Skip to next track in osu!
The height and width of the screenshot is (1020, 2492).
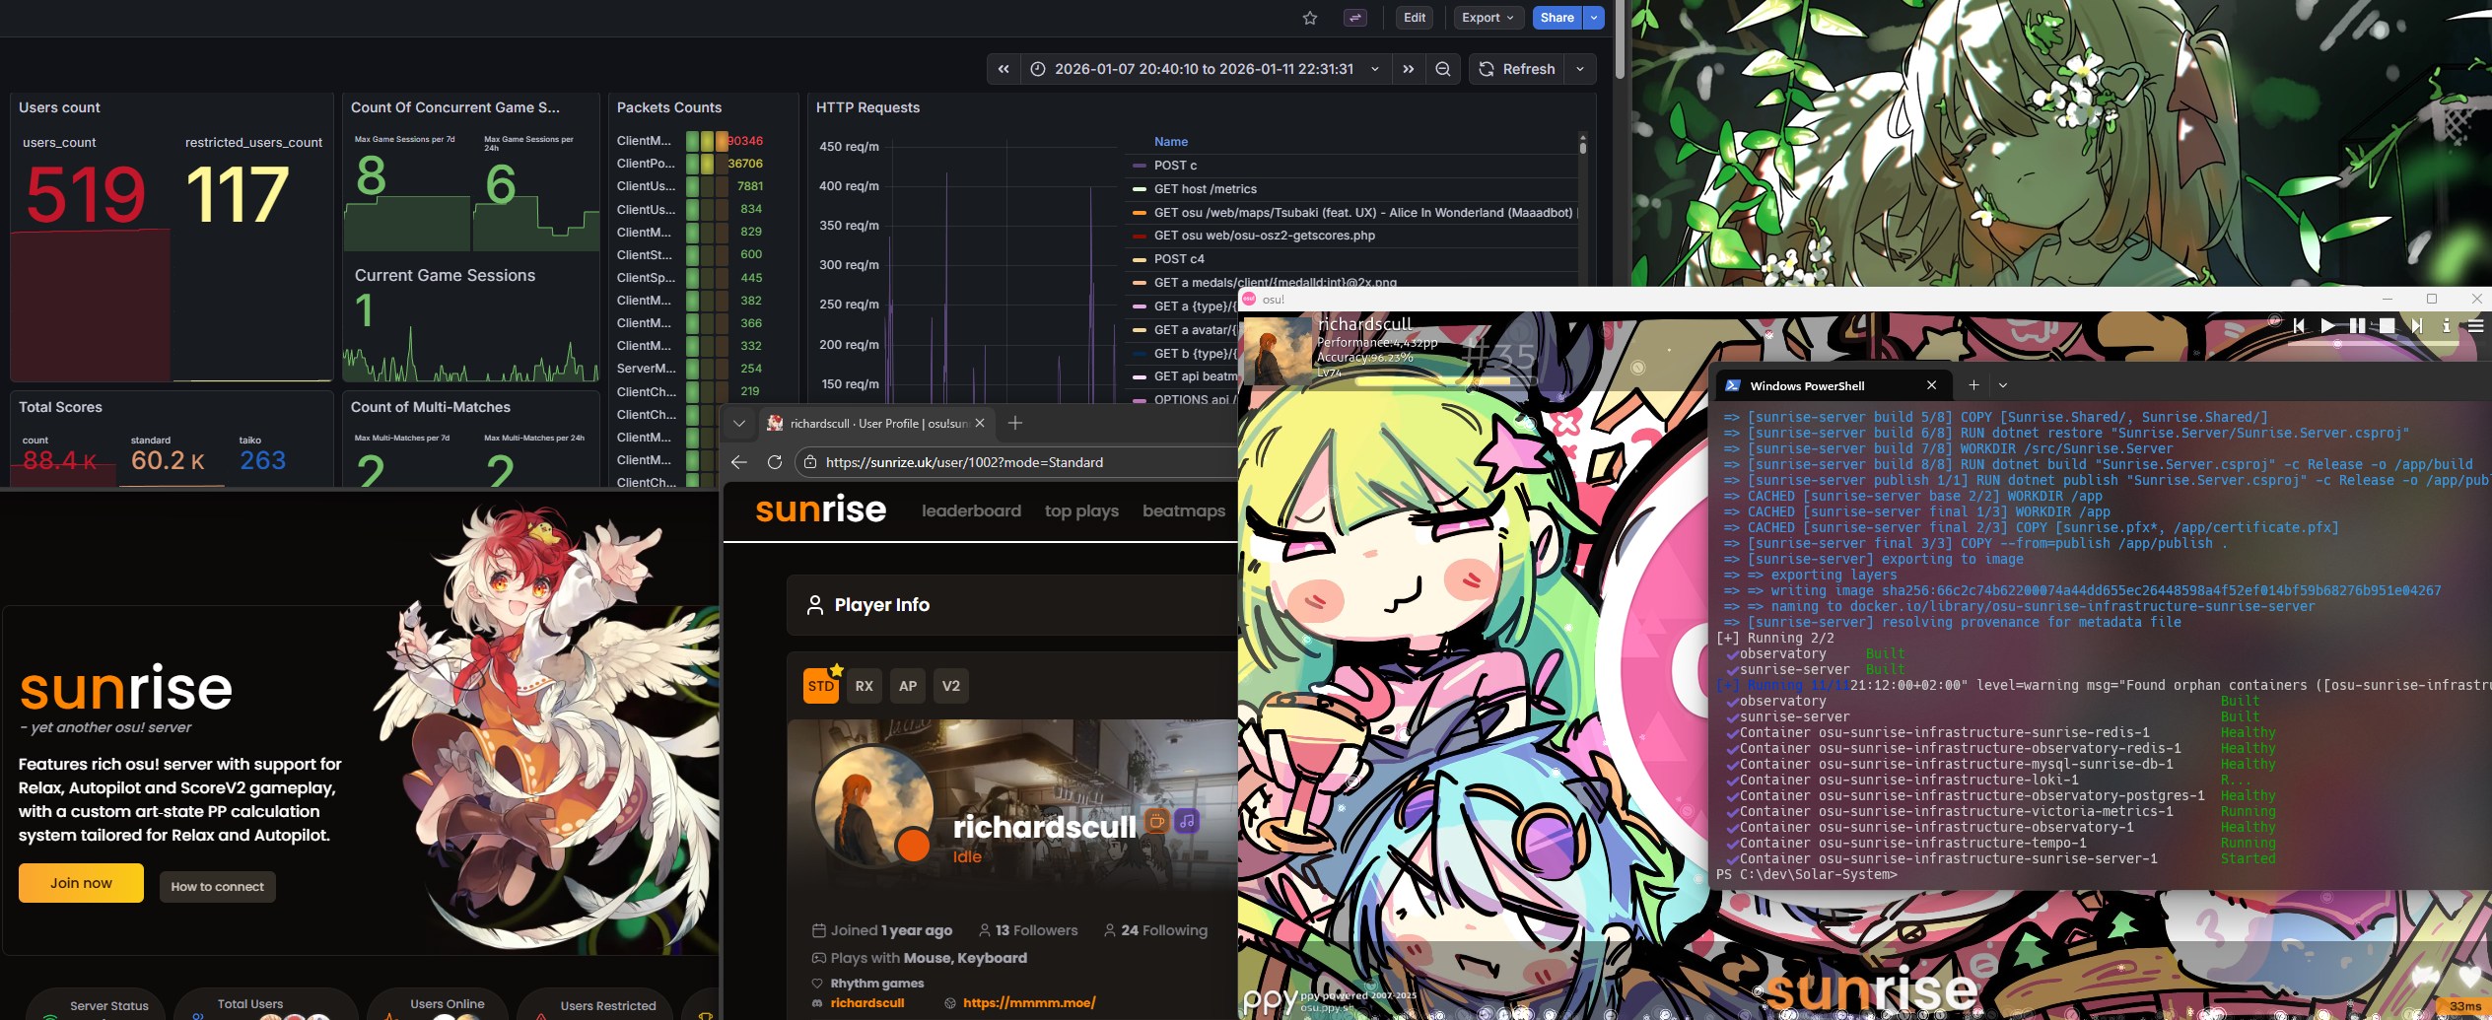2416,325
